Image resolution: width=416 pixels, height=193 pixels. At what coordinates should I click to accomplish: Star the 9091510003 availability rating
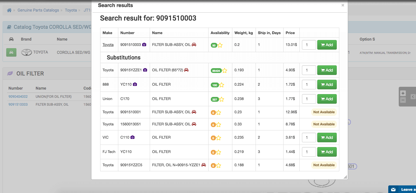(x=220, y=45)
